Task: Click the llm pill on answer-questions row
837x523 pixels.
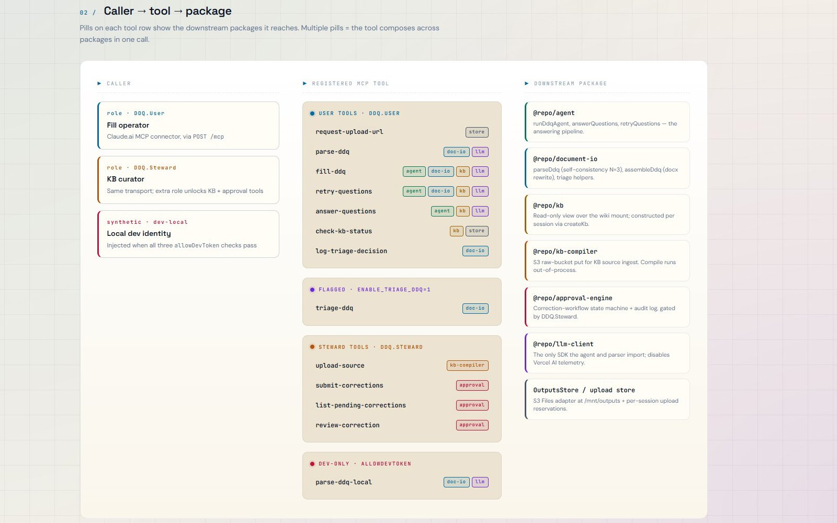Action: coord(480,211)
